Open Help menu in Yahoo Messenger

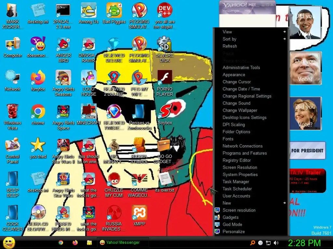click(248, 11)
